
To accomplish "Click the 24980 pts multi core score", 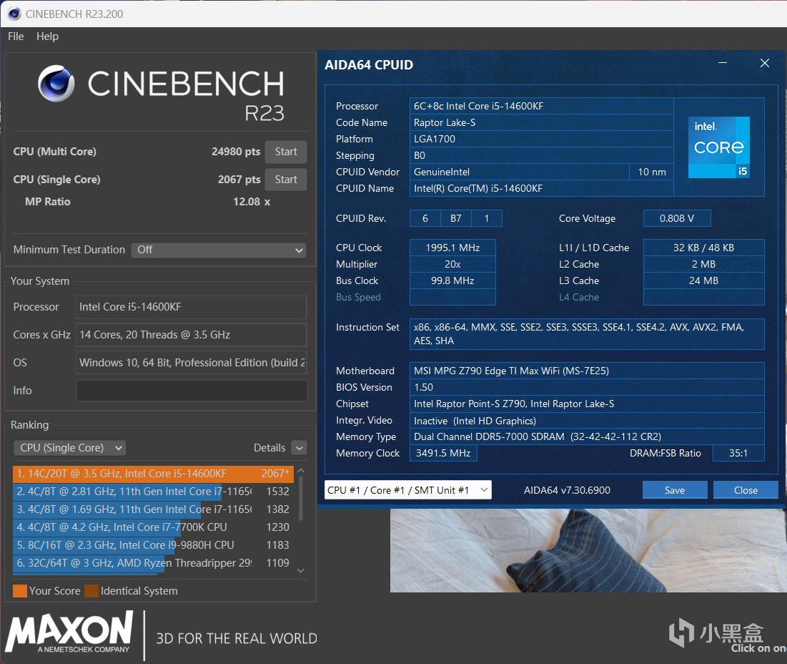I will tap(235, 152).
